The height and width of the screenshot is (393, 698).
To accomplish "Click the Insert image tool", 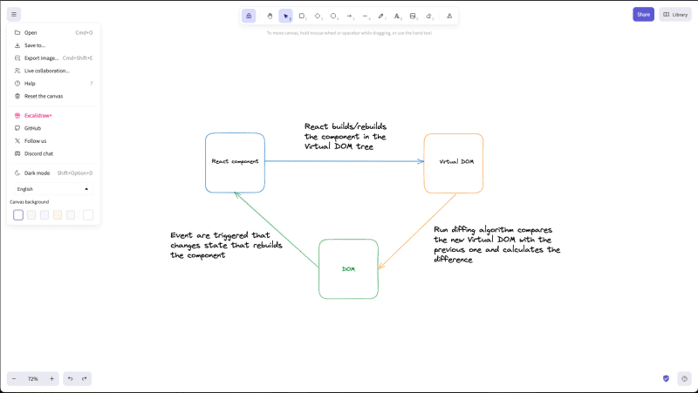I will point(413,16).
